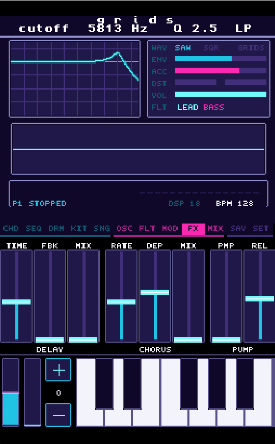Switch to the SEQ tab
275x444 pixels.
coord(34,229)
